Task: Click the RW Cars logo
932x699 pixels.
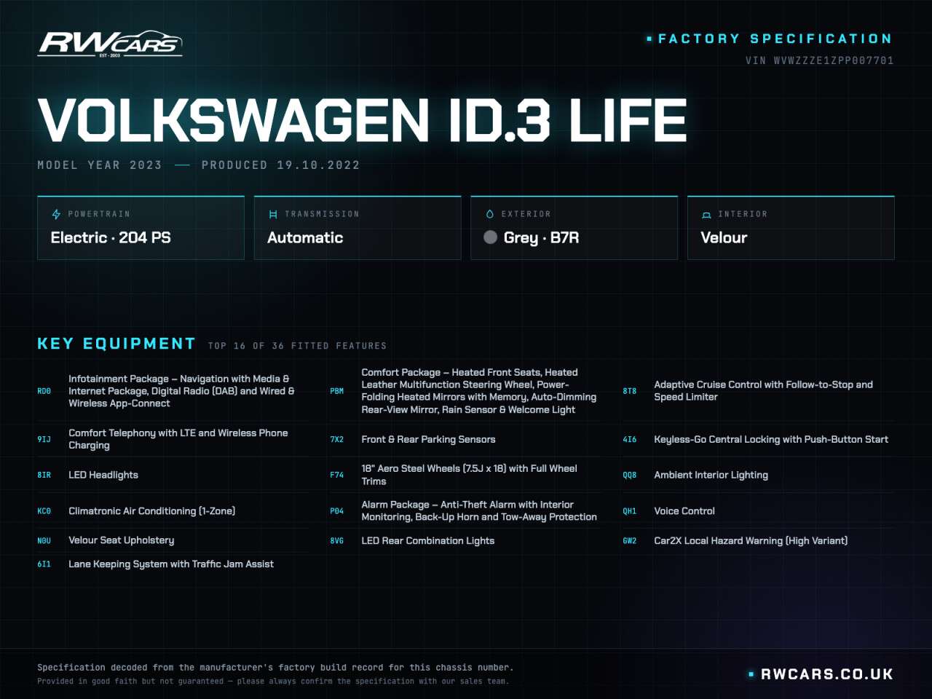Action: click(x=110, y=44)
